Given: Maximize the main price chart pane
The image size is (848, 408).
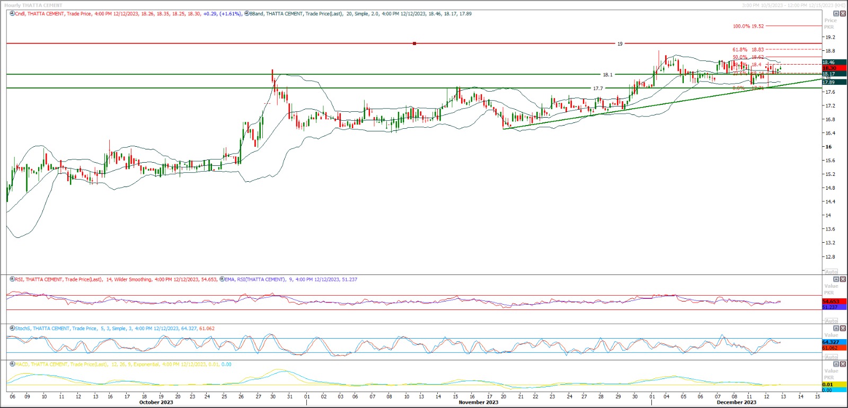Looking at the screenshot, I should coord(836,14).
